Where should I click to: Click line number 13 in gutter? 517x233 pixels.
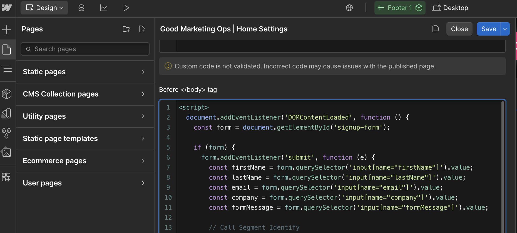pyautogui.click(x=168, y=227)
